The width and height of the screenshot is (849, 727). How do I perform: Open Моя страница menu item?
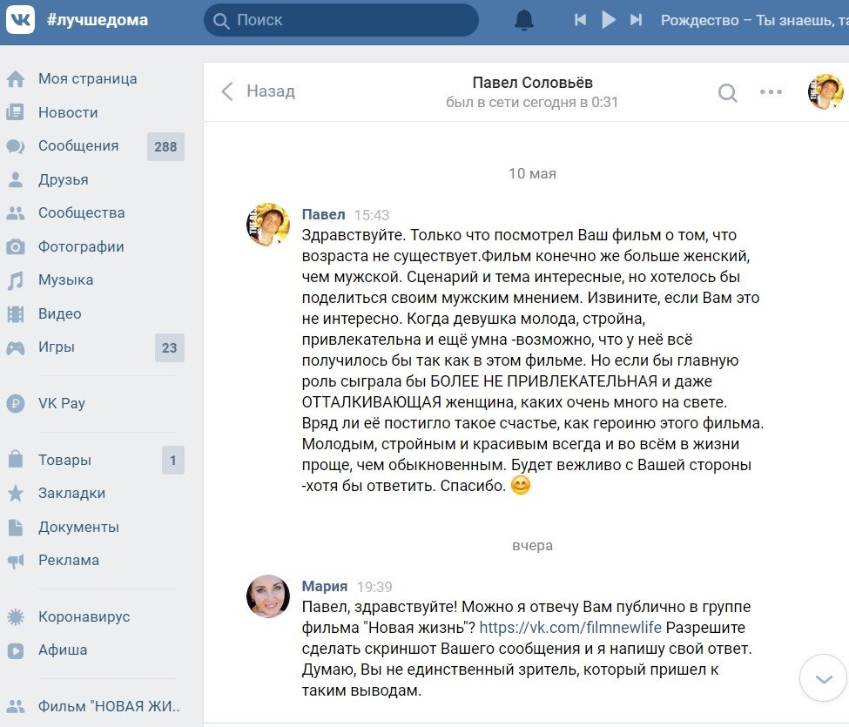point(87,79)
